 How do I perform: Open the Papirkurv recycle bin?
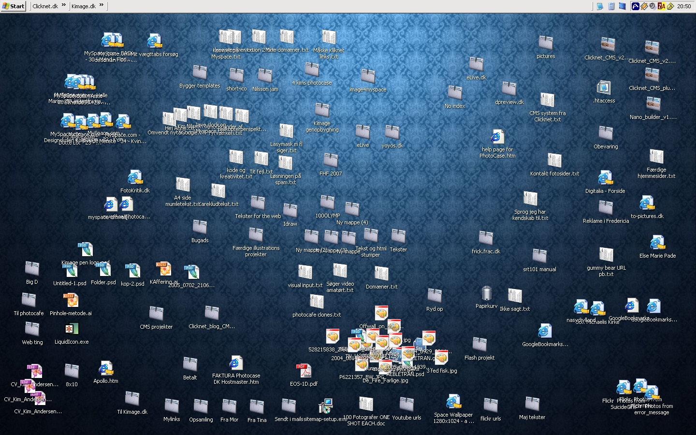click(486, 294)
